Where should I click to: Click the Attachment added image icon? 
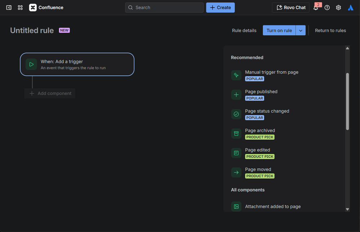click(x=236, y=206)
